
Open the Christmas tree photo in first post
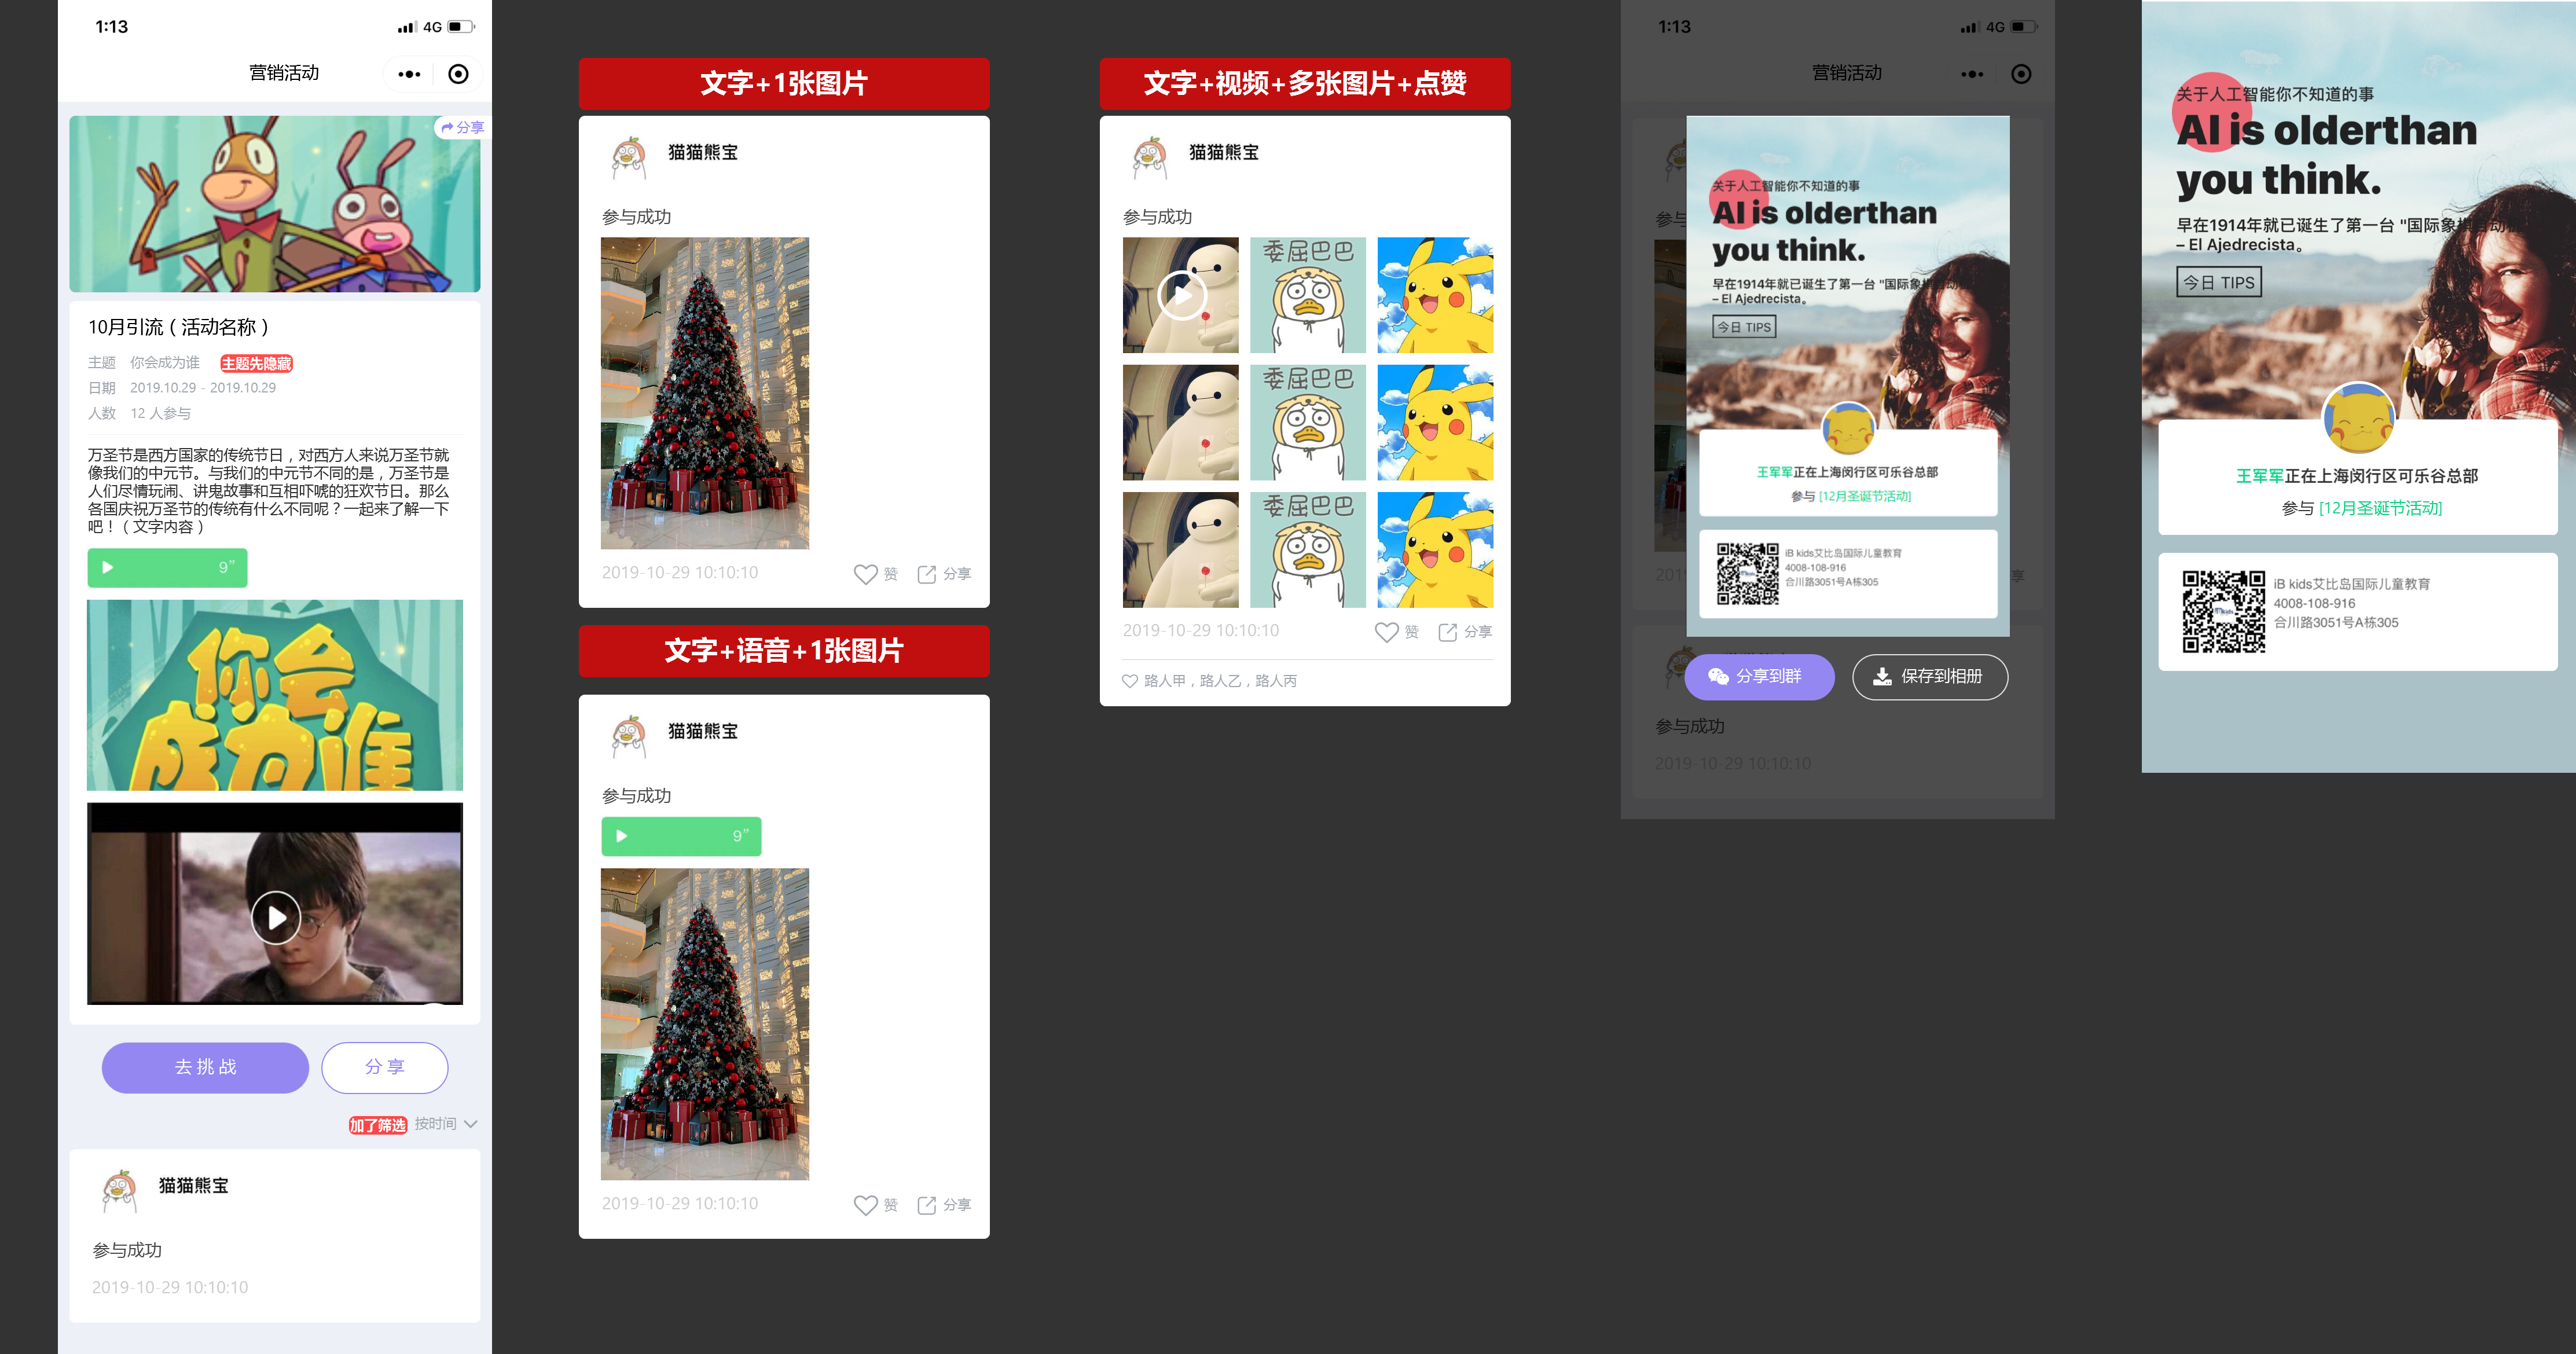tap(704, 393)
